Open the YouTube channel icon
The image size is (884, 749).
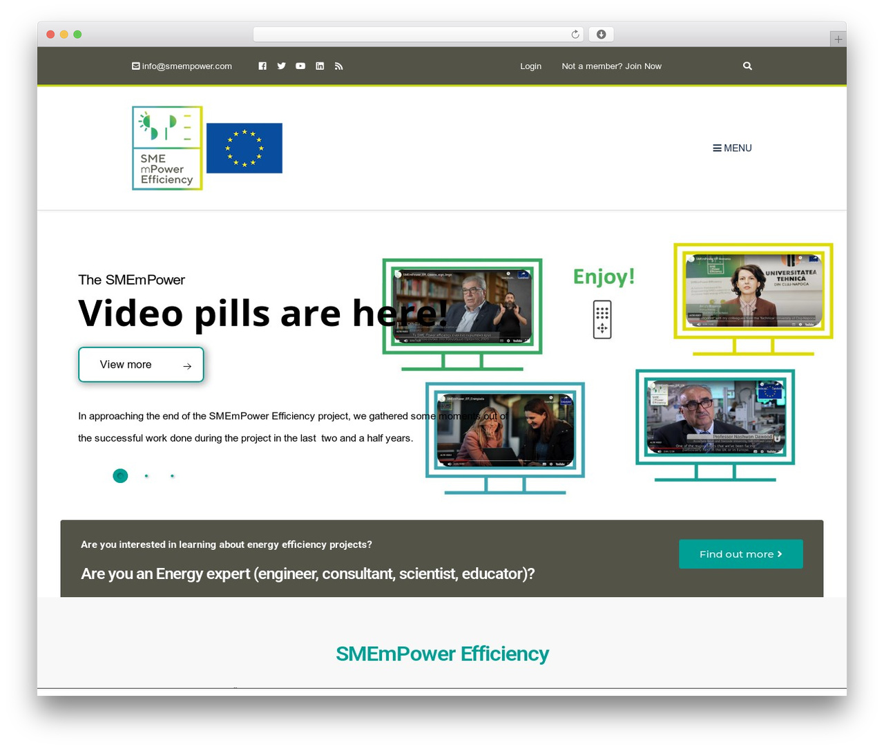[300, 66]
